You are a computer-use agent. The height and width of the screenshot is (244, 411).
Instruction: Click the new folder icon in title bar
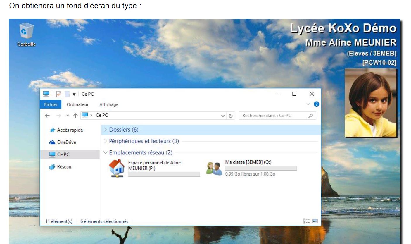[67, 94]
